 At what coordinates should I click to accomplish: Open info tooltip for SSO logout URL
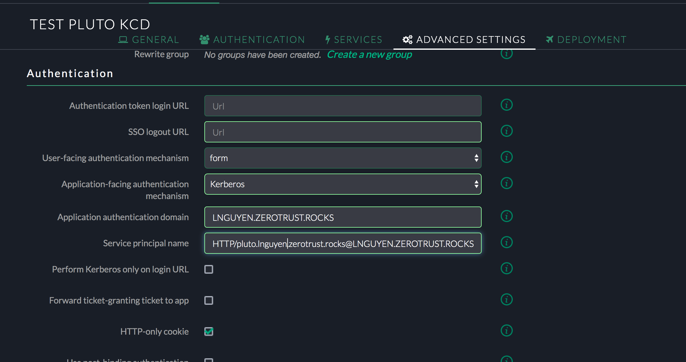(506, 131)
